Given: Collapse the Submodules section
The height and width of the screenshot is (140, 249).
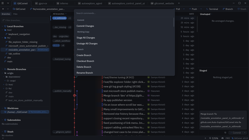Looking at the screenshot, I should [2, 120].
